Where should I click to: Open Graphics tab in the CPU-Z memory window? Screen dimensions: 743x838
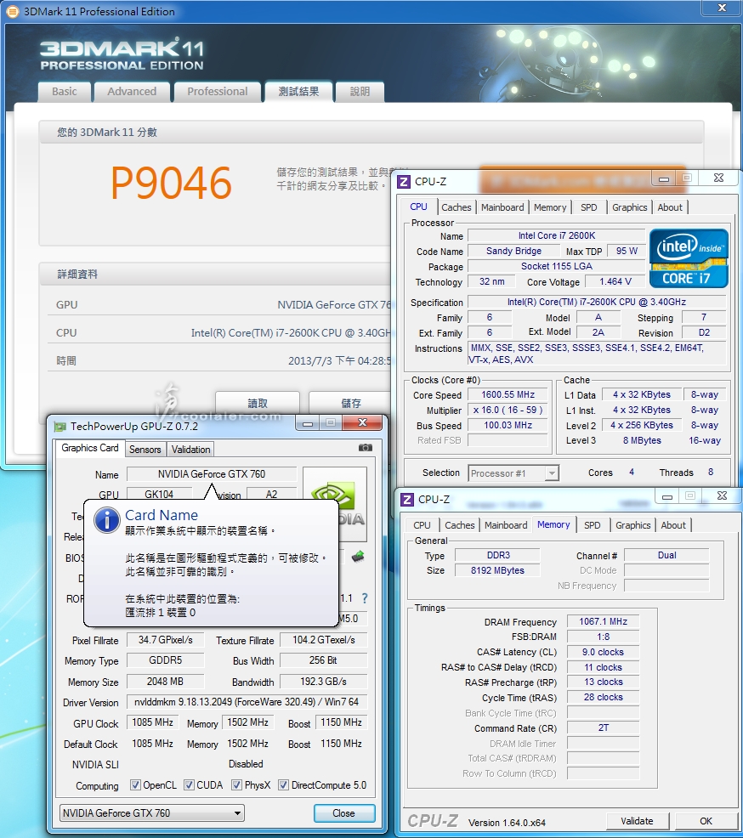tap(632, 525)
